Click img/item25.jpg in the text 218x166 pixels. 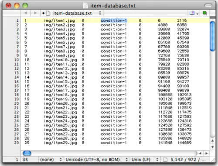pyautogui.click(x=61, y=125)
